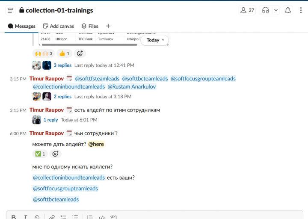Insert a code block in composer

coord(113,217)
